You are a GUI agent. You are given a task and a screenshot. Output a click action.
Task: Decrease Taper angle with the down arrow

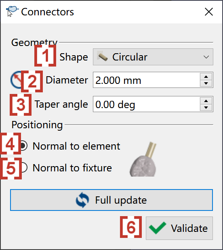tap(206, 108)
